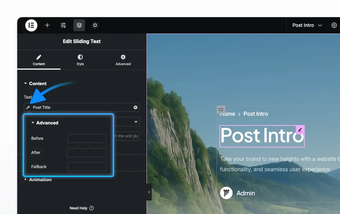Click the wrench dynamic tag icon
This screenshot has height=214, width=340.
pyautogui.click(x=28, y=107)
